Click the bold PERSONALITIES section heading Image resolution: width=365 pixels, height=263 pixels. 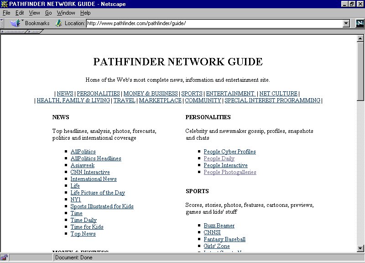coord(208,117)
